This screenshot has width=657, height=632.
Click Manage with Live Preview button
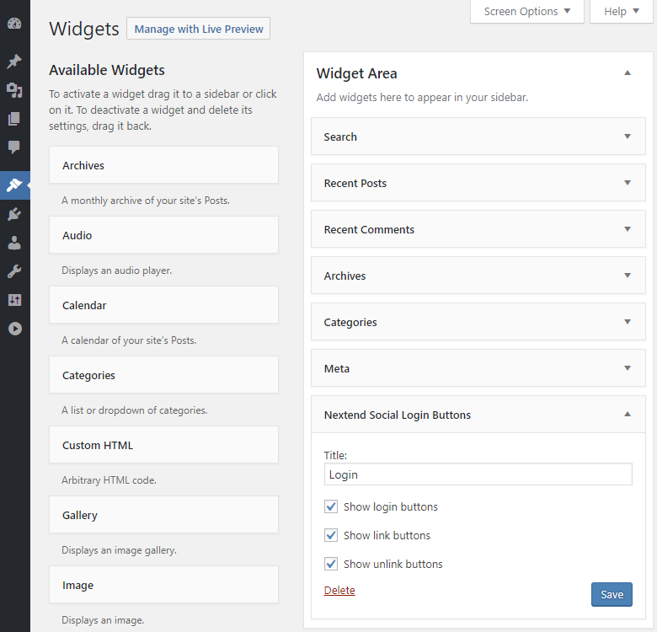(x=199, y=29)
